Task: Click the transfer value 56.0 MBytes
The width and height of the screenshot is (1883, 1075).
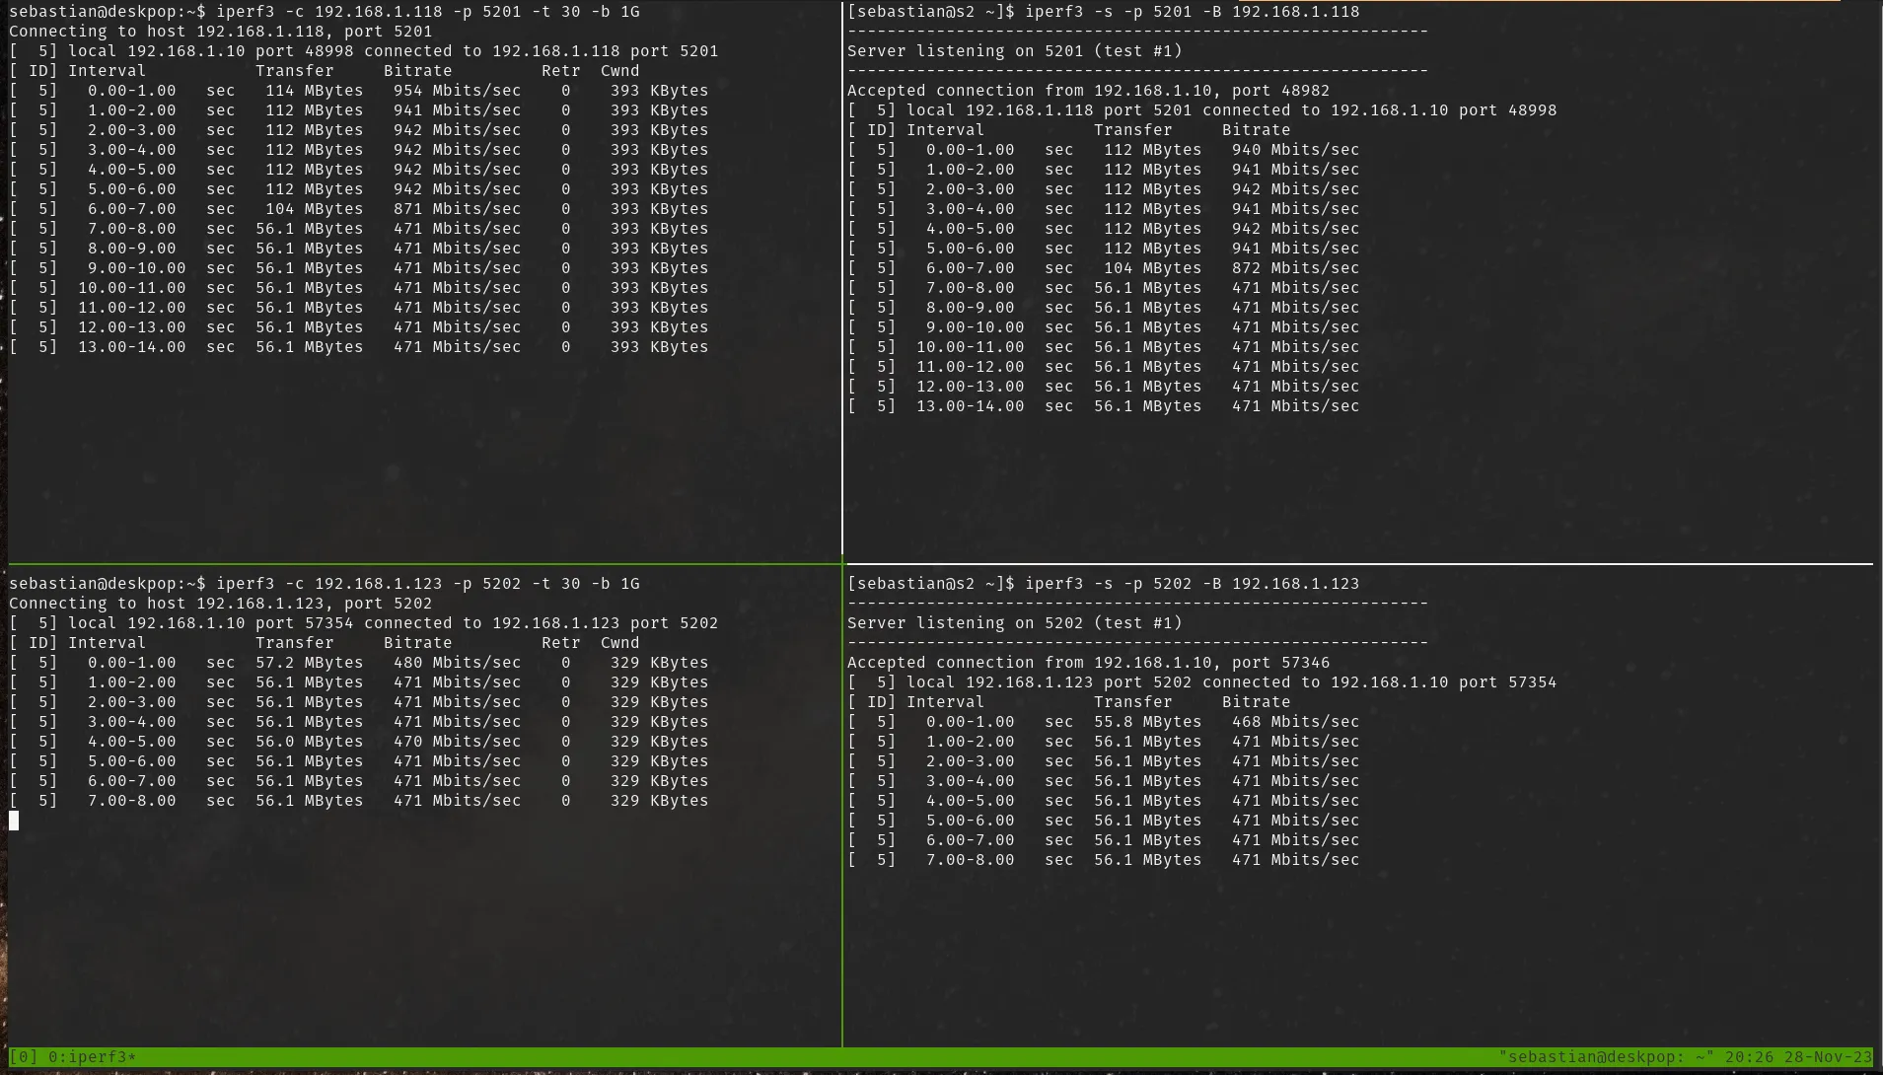Action: [x=310, y=742]
